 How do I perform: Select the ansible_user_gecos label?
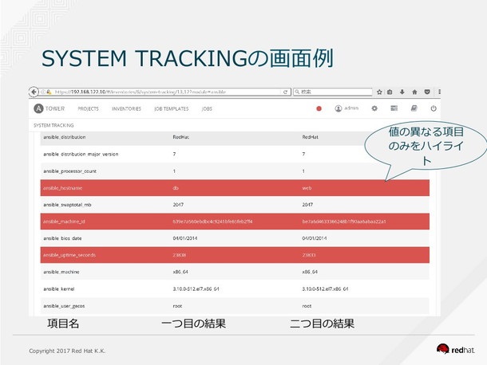point(64,306)
